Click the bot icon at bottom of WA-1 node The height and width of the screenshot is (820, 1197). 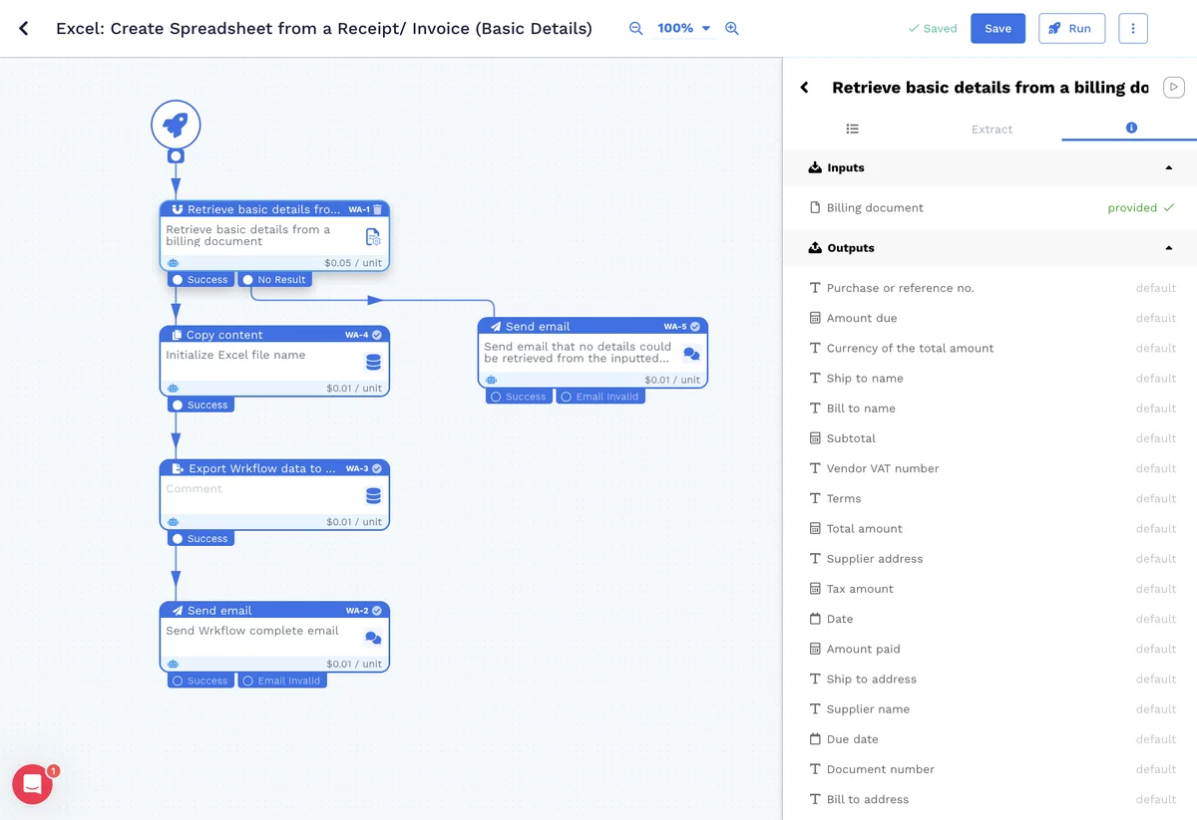173,263
